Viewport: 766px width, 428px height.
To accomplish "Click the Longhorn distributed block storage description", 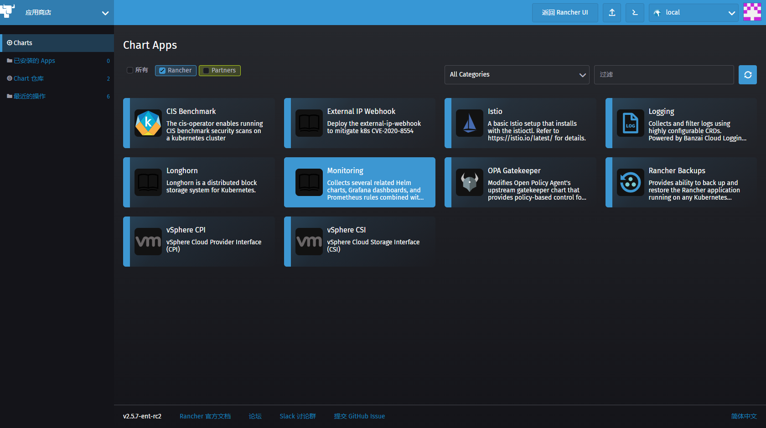I will point(212,186).
